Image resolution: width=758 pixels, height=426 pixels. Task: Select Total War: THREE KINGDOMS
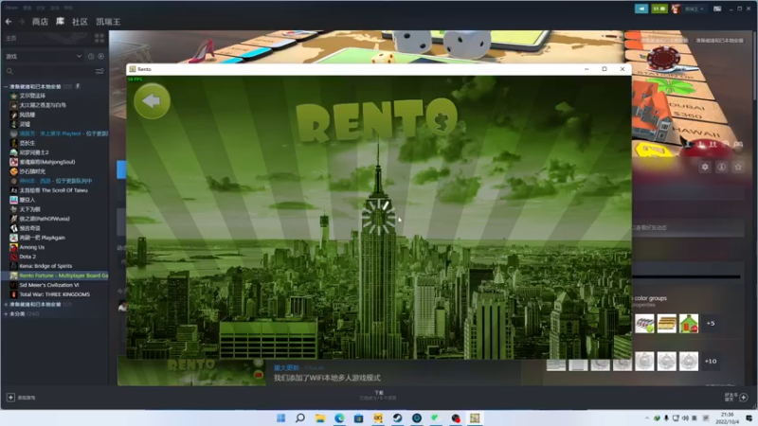(55, 294)
